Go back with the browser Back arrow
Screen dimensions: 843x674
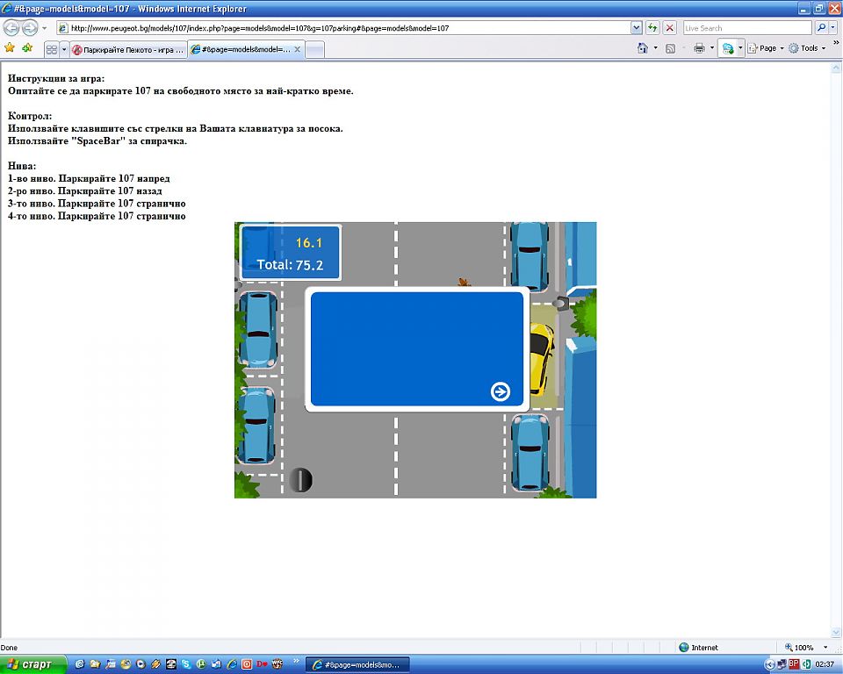click(11, 28)
